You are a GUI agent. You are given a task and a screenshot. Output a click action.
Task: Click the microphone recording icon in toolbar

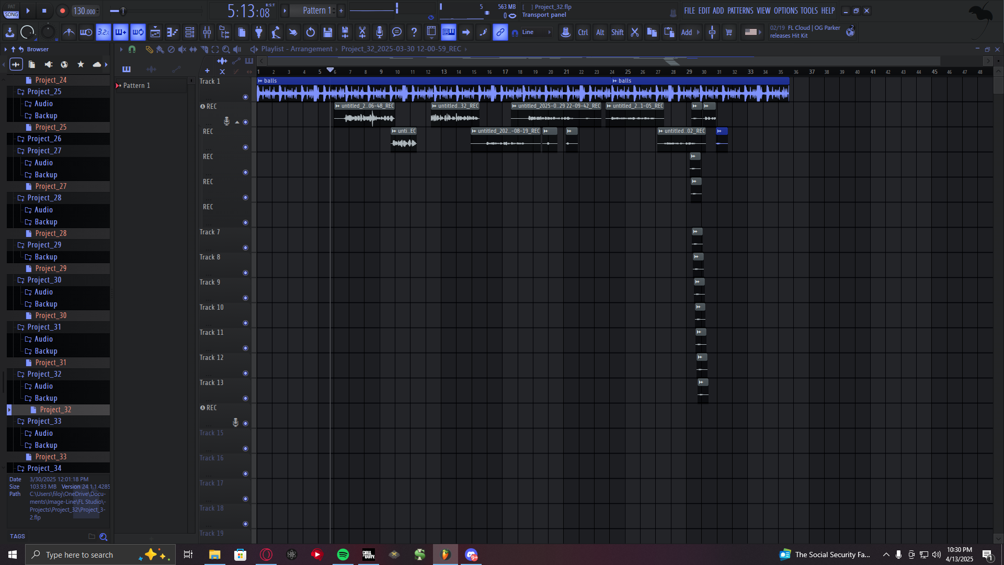380,32
